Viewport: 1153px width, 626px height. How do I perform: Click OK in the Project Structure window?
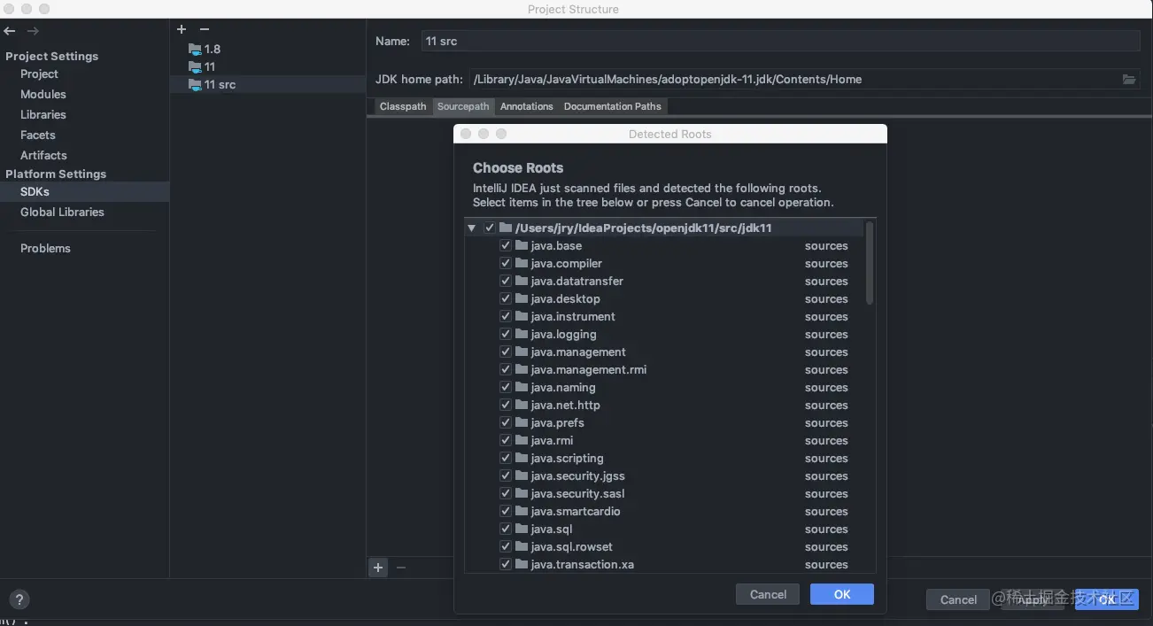click(x=1107, y=599)
